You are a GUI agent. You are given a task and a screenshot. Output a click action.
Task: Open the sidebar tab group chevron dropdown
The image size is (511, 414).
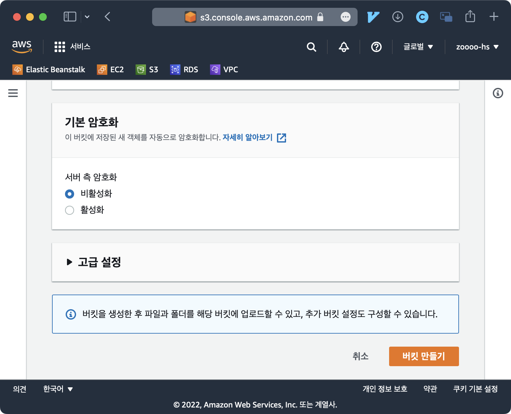(x=87, y=17)
